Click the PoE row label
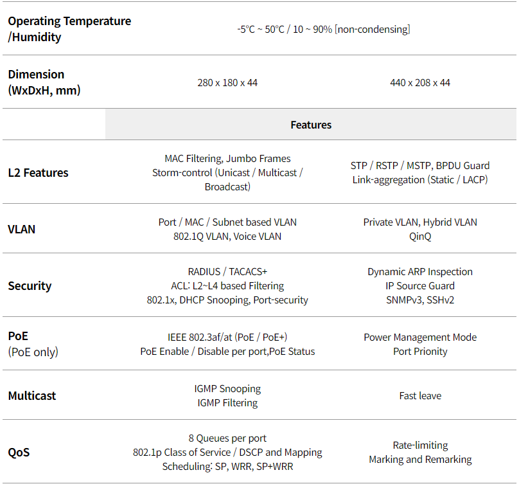519x486 pixels. point(18,336)
